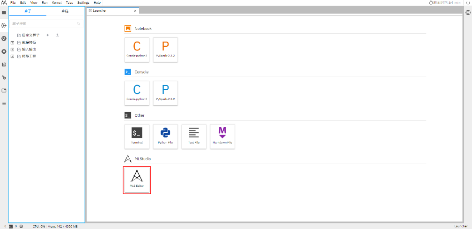This screenshot has height=229, width=472.
Task: Create a new Text File
Action: [194, 136]
